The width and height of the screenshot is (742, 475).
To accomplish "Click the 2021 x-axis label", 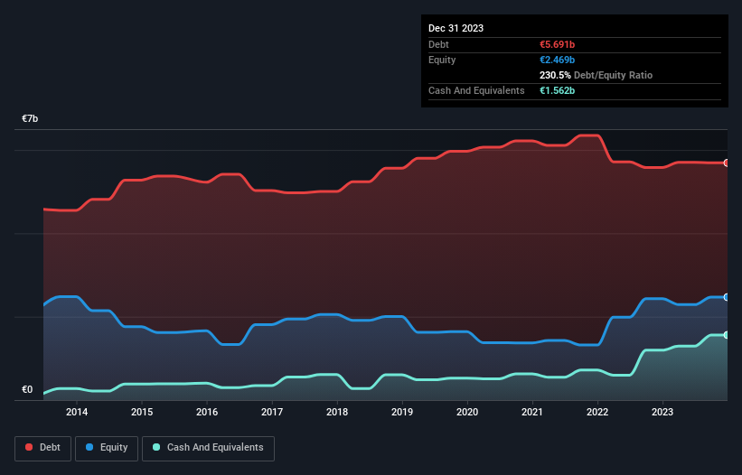I will (x=532, y=412).
